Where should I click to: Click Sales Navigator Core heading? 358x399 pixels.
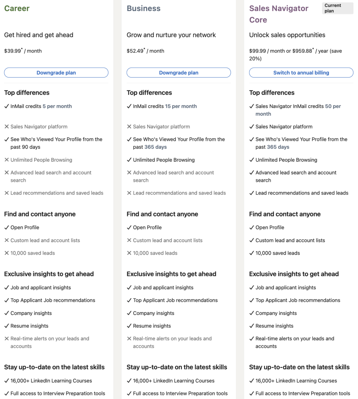[279, 14]
